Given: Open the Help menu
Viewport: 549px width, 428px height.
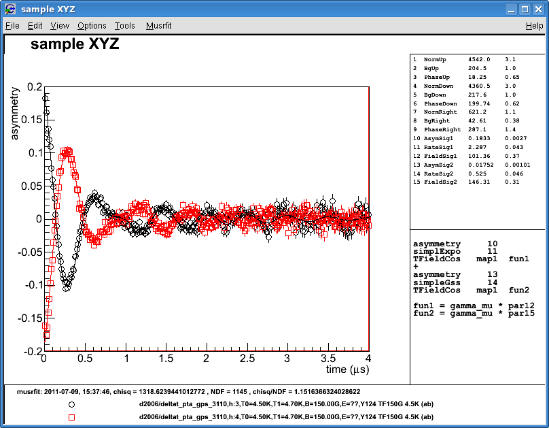Looking at the screenshot, I should click(x=533, y=25).
